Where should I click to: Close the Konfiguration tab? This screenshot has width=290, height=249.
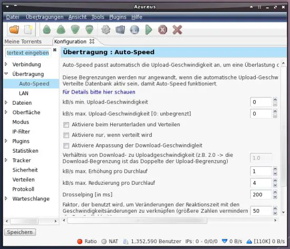(92, 41)
